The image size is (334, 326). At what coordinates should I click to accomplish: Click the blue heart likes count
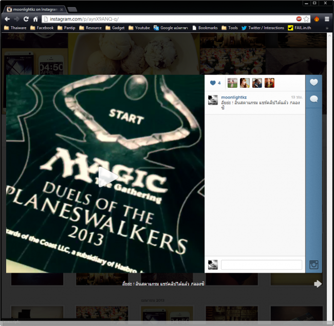coord(215,83)
